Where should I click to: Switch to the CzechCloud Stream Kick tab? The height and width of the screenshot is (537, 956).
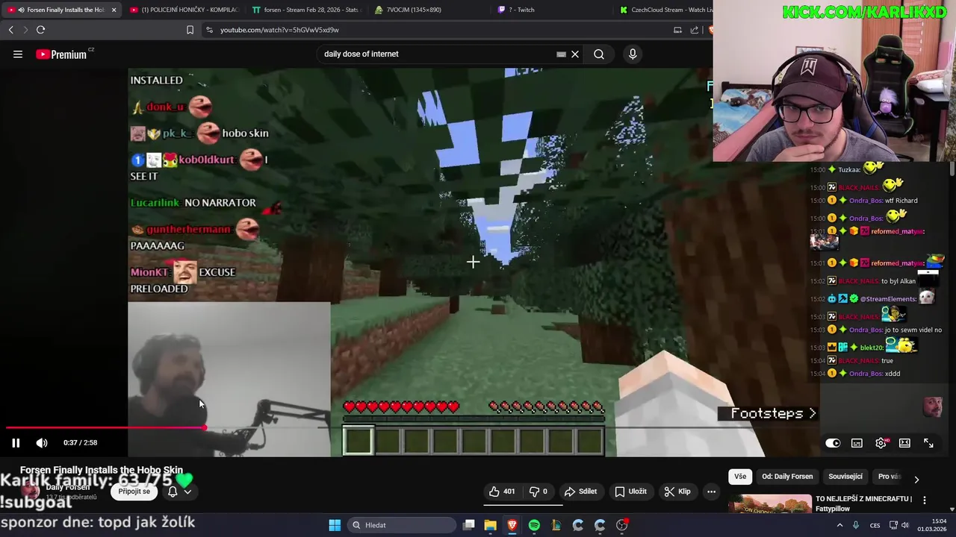pyautogui.click(x=665, y=10)
